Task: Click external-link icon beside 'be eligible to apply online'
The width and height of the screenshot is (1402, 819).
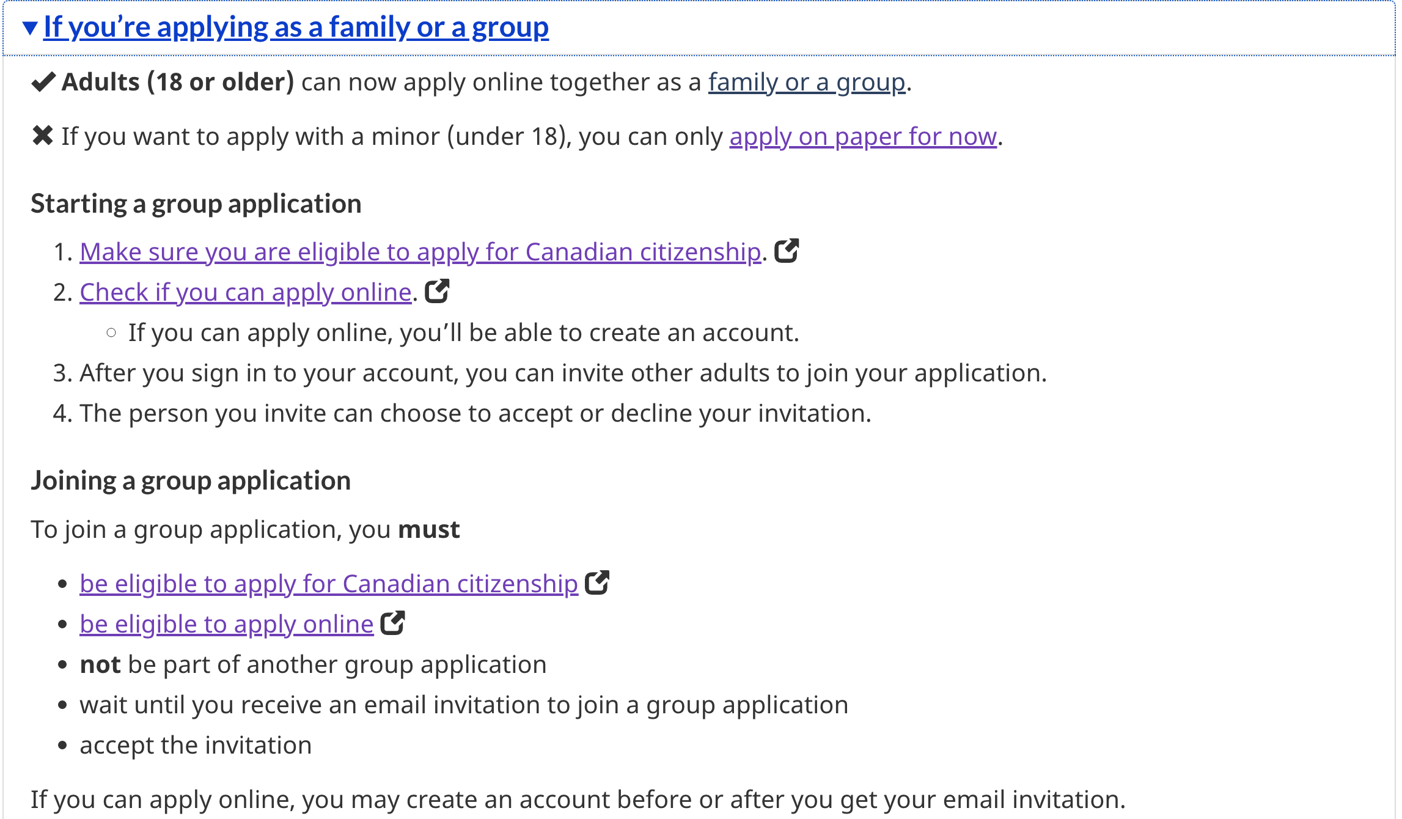Action: point(392,623)
